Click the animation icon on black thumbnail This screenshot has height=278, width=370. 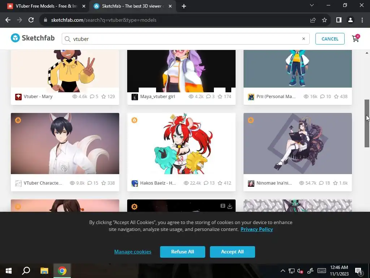pos(223,206)
